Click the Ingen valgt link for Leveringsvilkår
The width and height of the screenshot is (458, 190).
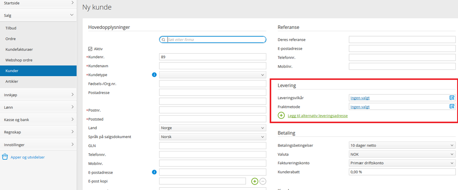tap(360, 98)
